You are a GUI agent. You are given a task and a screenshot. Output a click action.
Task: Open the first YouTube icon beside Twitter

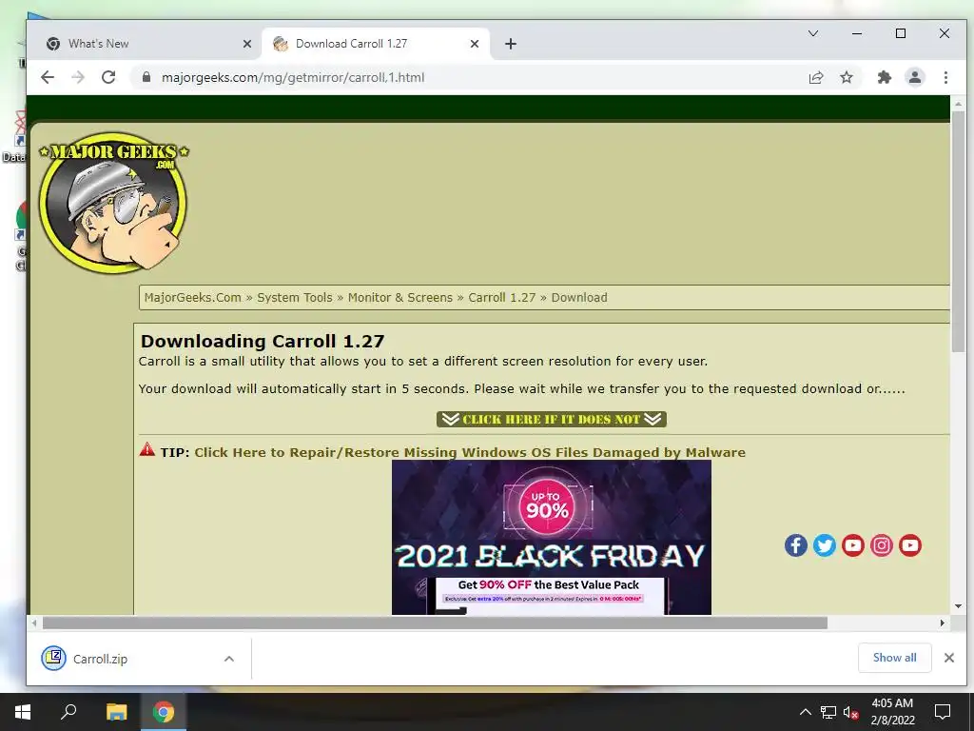point(853,545)
